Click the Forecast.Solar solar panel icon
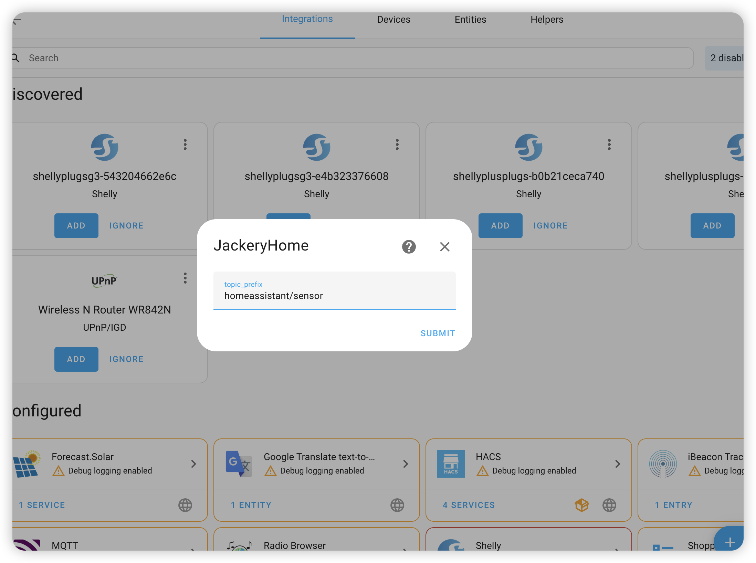 click(27, 464)
